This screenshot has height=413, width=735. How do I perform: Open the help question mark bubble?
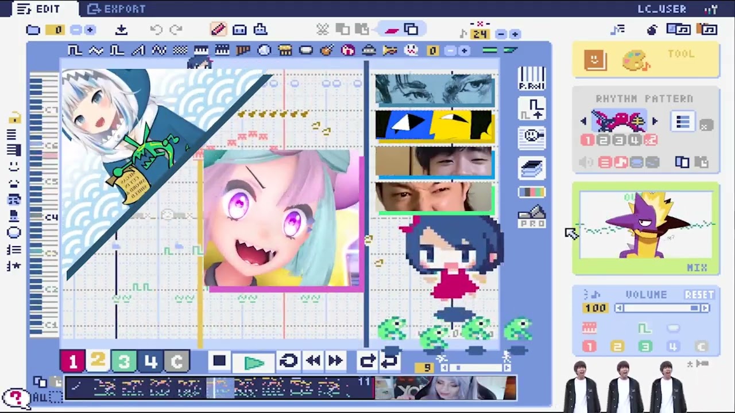coord(16,398)
